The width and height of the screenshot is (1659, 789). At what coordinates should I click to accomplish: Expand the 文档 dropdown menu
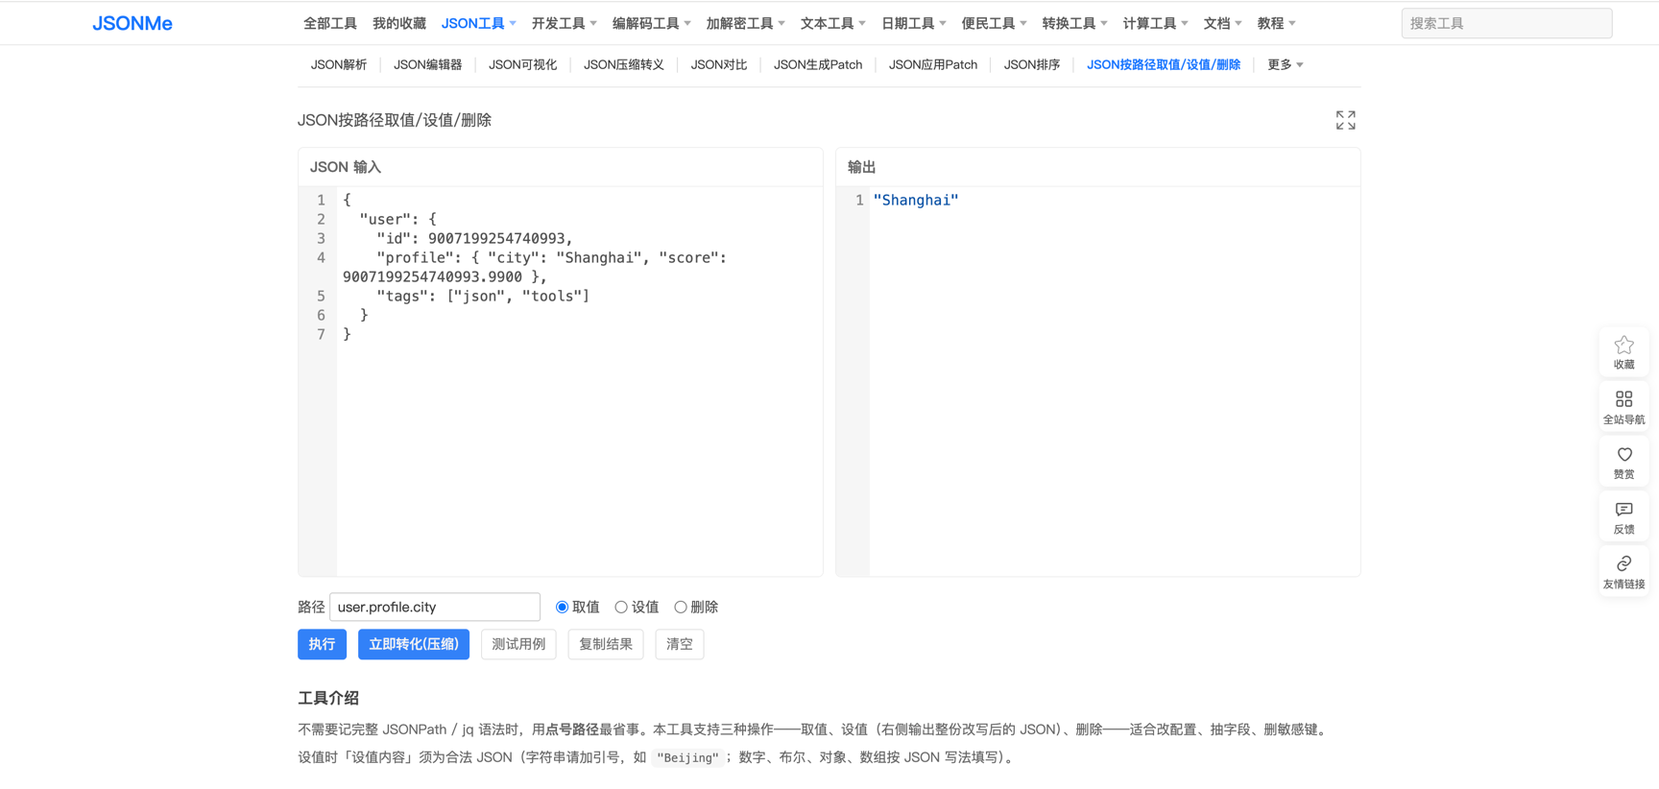pyautogui.click(x=1222, y=23)
